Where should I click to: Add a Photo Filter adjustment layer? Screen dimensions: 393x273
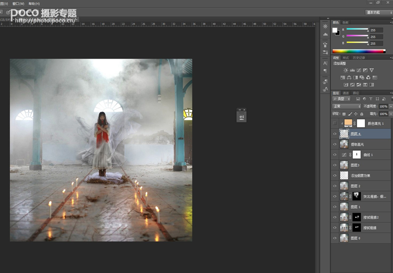pyautogui.click(x=362, y=78)
